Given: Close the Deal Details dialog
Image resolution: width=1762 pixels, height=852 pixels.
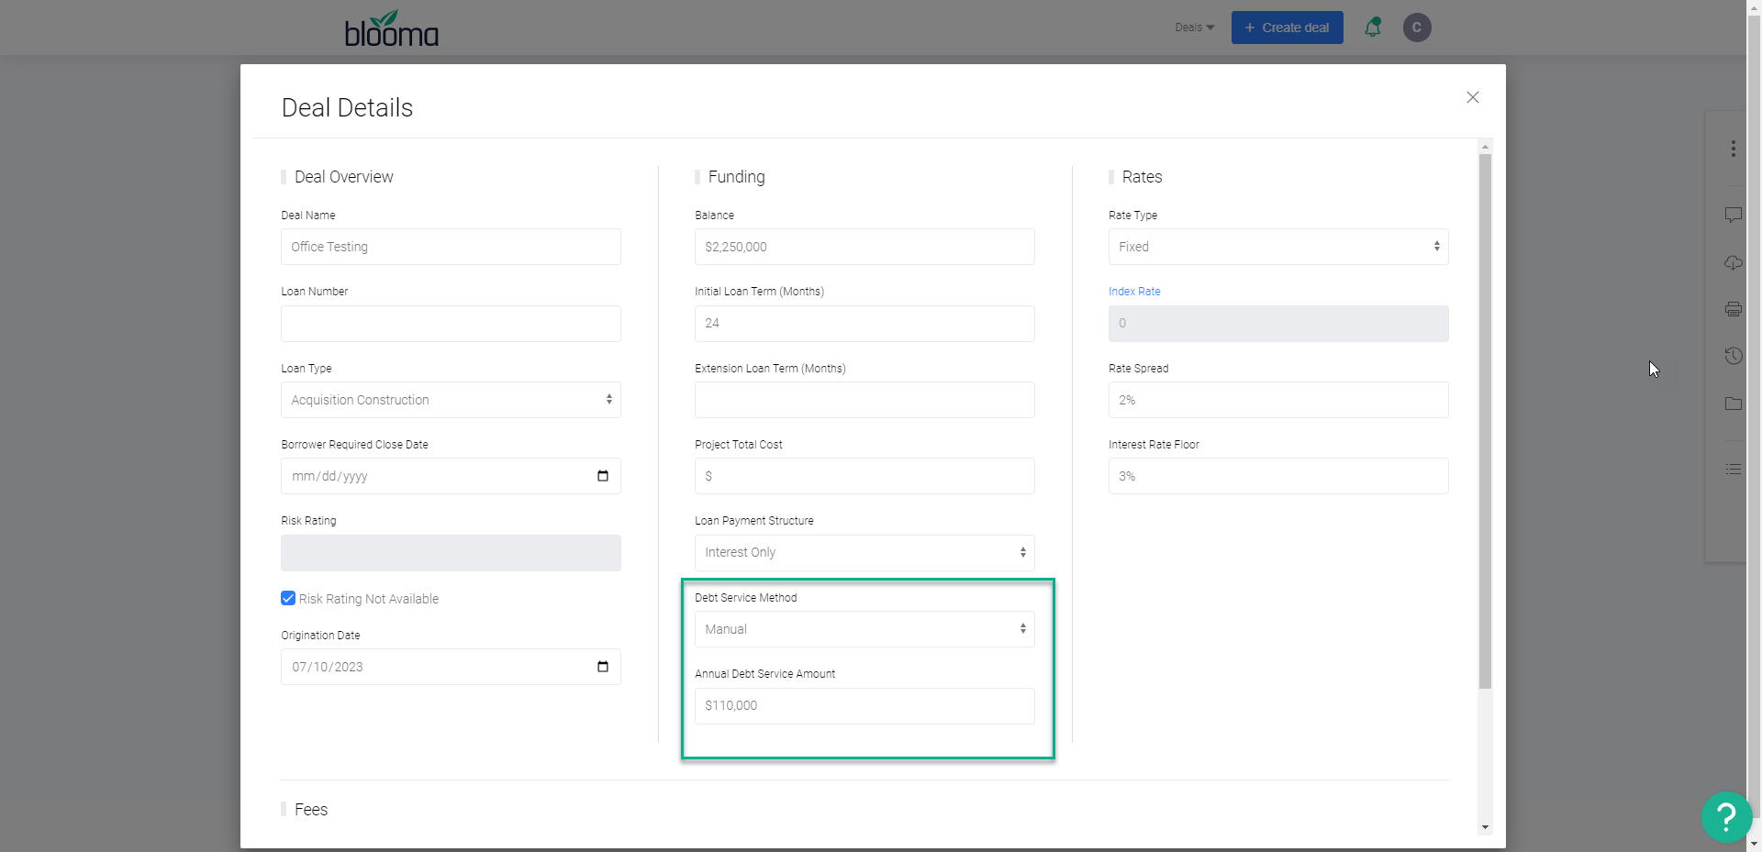Looking at the screenshot, I should pos(1473,97).
